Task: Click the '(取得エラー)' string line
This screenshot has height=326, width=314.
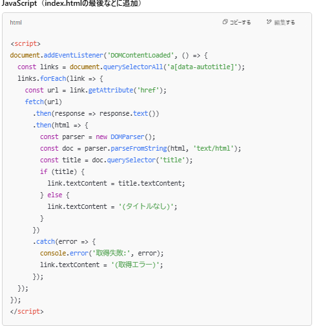Action: 101,265
